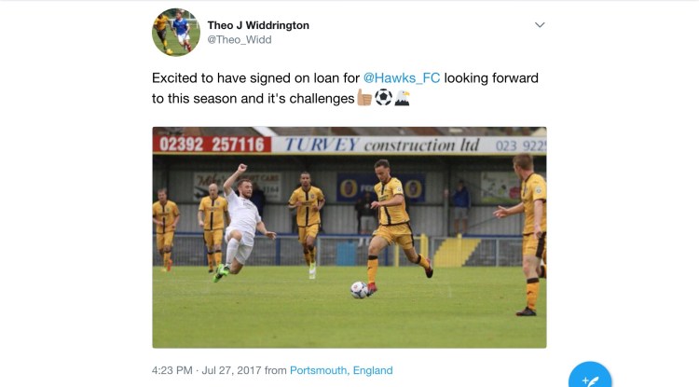Click the football on the pitch in photo

click(x=360, y=290)
